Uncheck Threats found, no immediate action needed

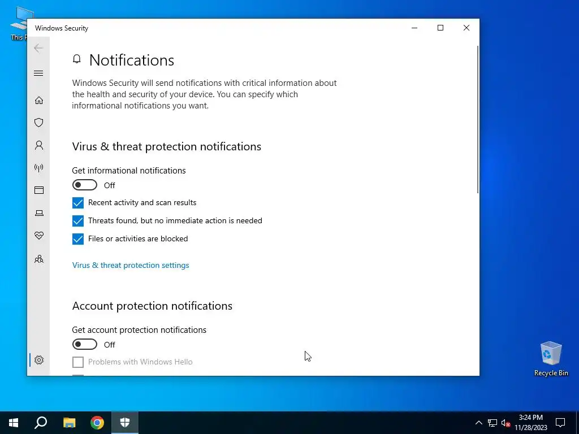point(78,221)
